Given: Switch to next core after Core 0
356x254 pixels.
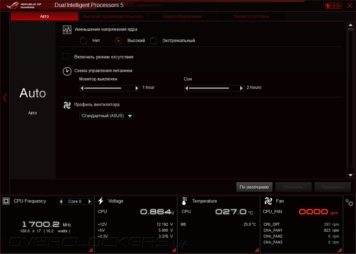Looking at the screenshot, I should [x=90, y=201].
